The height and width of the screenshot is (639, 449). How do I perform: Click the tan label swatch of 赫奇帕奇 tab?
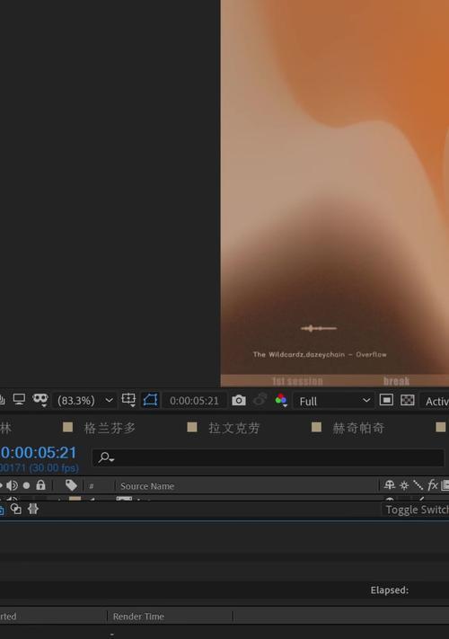click(x=316, y=427)
